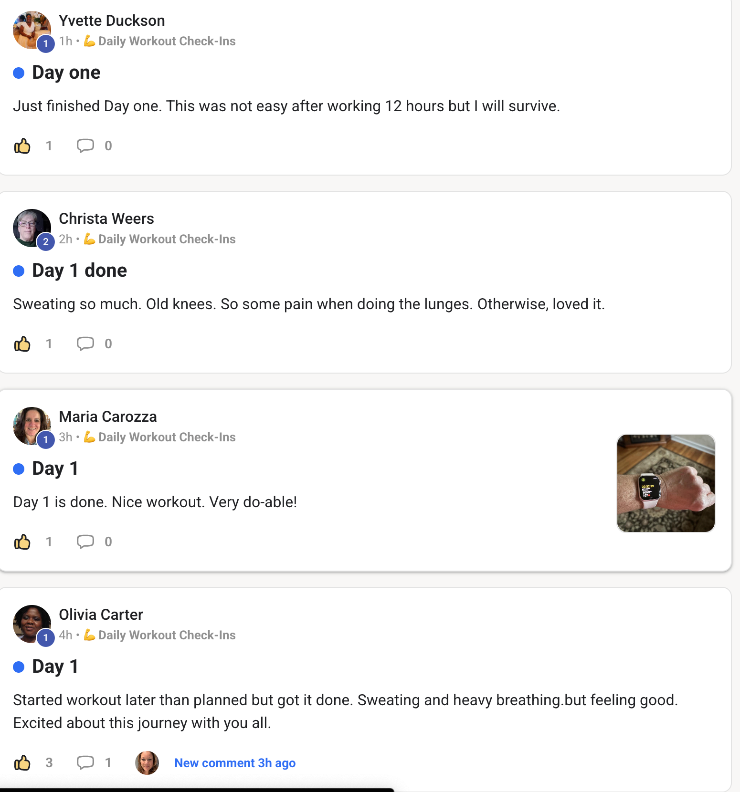The image size is (740, 792).
Task: Like Christa Weers' Day 1 done post
Action: pyautogui.click(x=22, y=344)
